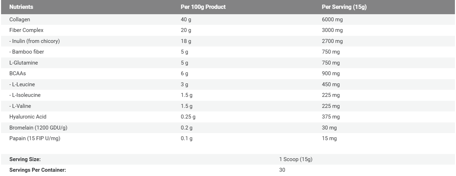This screenshot has width=456, height=176.
Task: Select the 0.25 g hyaluronic acid value
Action: (x=188, y=117)
